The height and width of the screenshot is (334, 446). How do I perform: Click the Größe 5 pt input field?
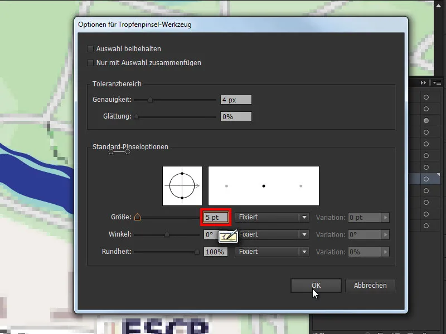click(x=216, y=217)
